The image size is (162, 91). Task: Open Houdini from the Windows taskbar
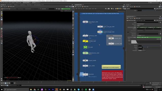[56, 89]
